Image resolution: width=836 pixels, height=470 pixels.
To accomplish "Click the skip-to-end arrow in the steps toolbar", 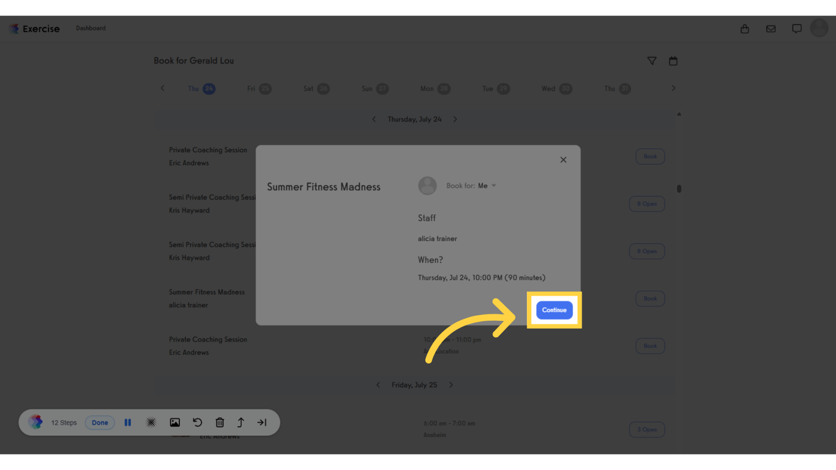I will click(262, 422).
